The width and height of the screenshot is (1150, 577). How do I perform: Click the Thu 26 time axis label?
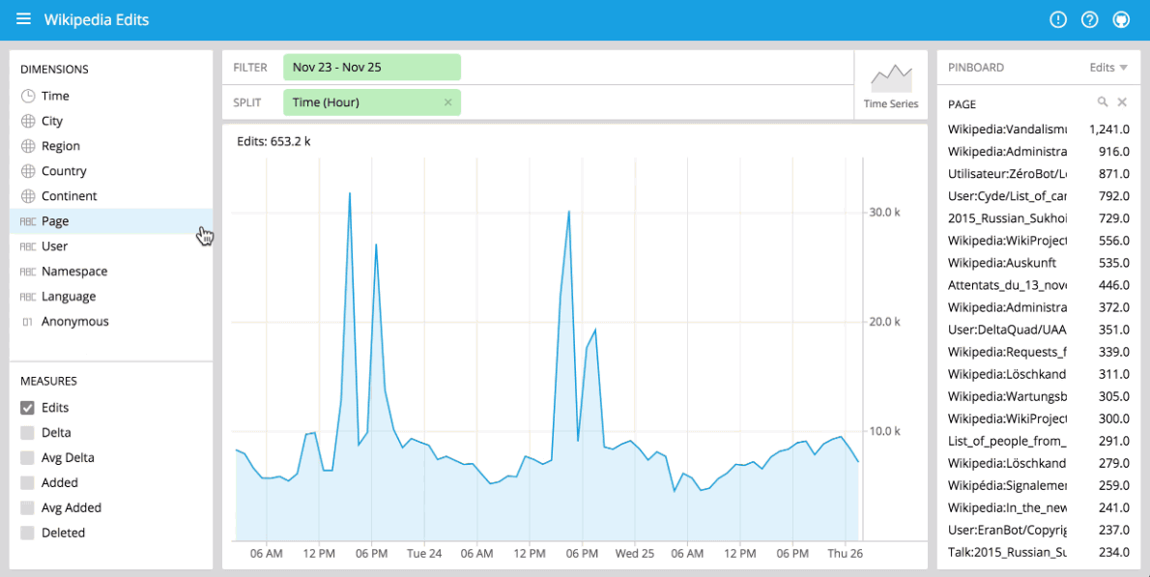tap(845, 554)
